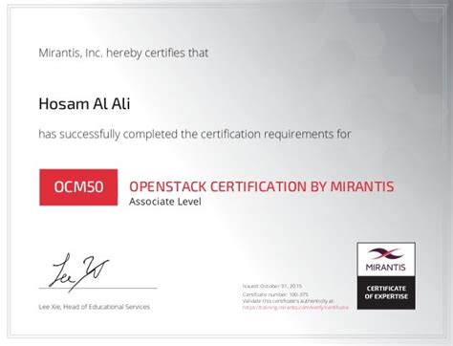Click the Mirantis logo above the badge
This screenshot has width=453, height=346.
(x=386, y=259)
